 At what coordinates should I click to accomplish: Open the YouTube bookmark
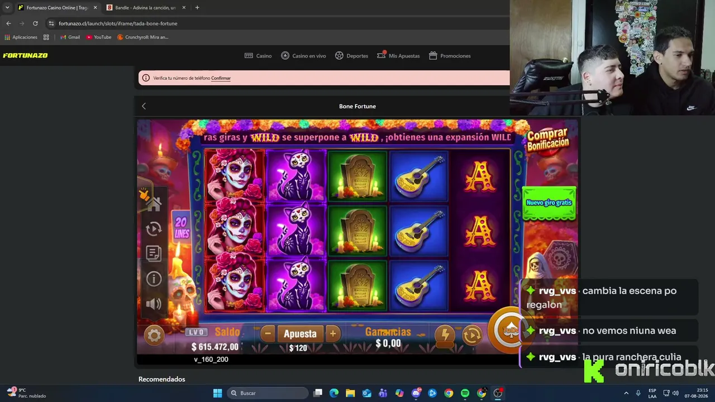click(99, 37)
